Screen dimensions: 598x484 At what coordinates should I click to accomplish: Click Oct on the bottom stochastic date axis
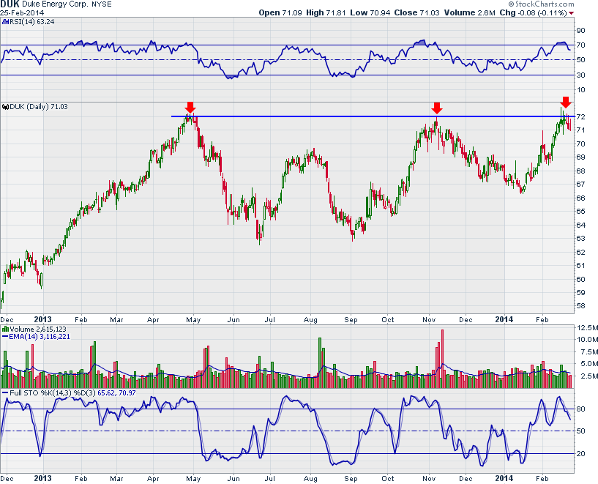click(x=388, y=478)
